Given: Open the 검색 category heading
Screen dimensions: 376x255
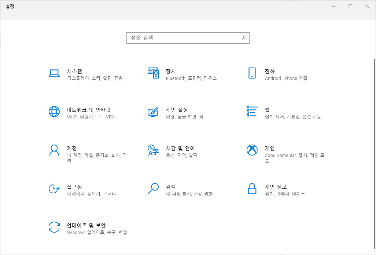Looking at the screenshot, I should pos(171,187).
